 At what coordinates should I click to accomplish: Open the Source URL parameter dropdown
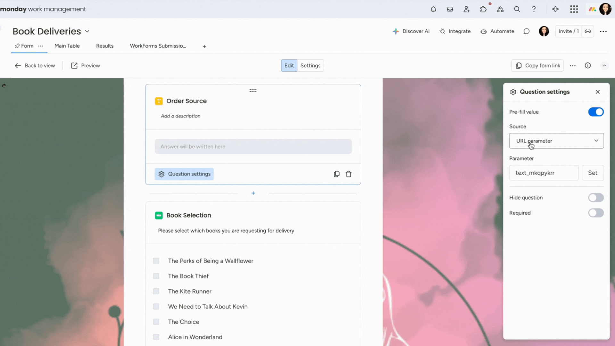click(556, 141)
